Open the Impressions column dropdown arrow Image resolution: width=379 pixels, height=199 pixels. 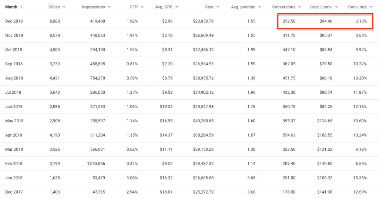coord(109,7)
